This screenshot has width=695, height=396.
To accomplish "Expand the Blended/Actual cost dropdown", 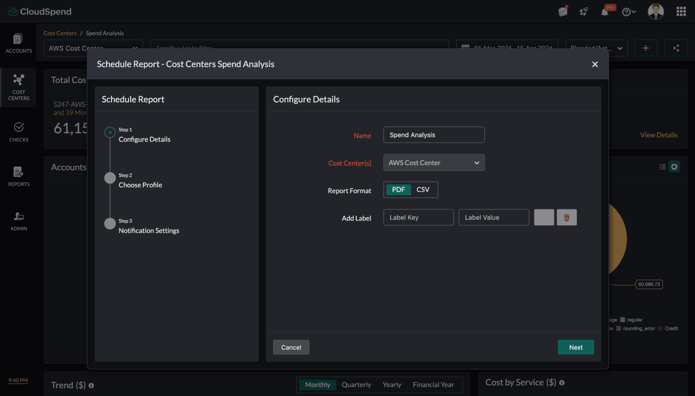I will click(596, 48).
